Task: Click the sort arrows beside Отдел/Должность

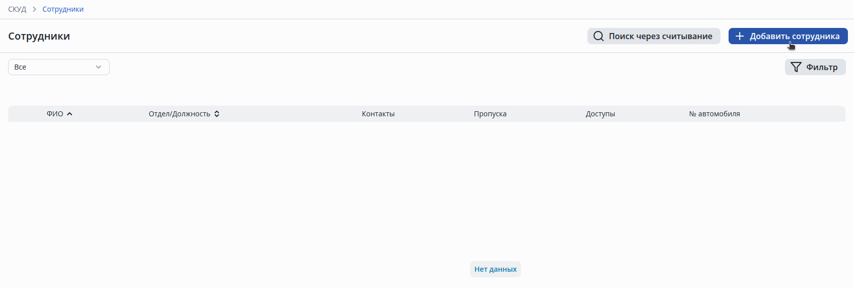Action: [x=217, y=114]
